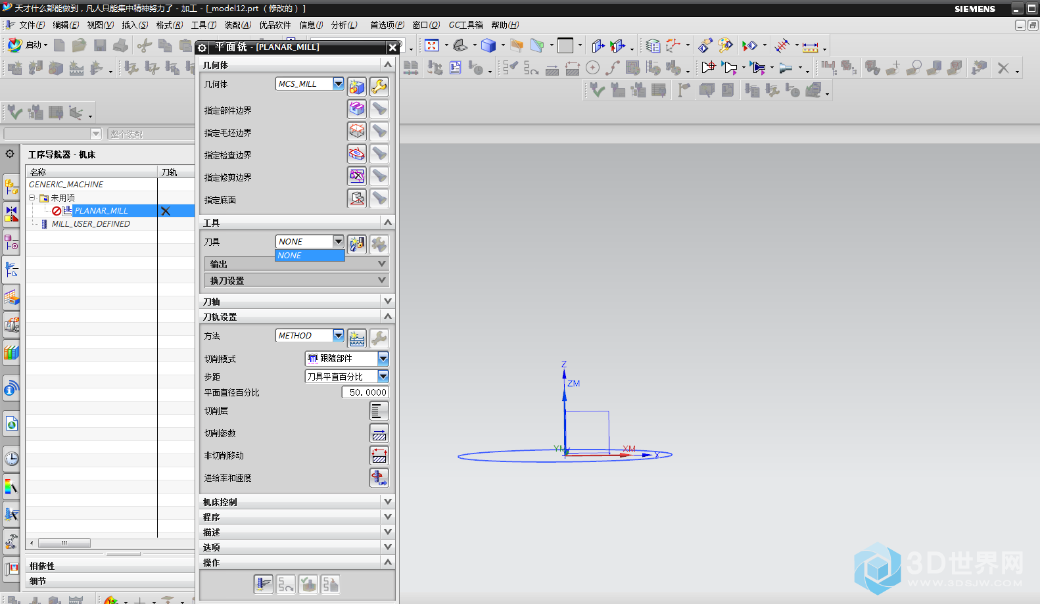Open the 步距 刀具平直百分比 dropdown
The image size is (1040, 604).
point(383,376)
